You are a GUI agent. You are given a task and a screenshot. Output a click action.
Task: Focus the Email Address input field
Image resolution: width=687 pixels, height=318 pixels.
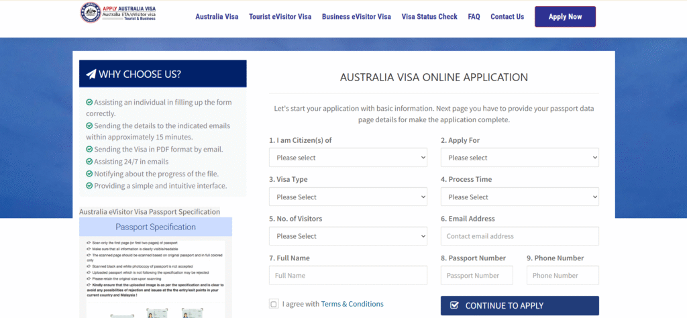pyautogui.click(x=520, y=236)
